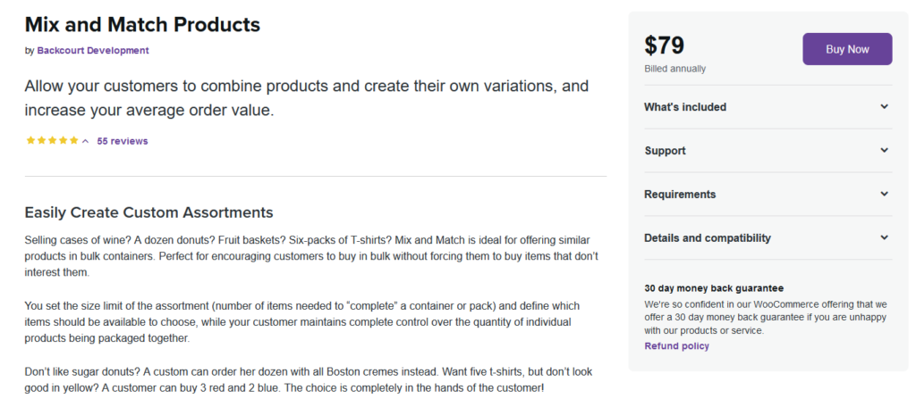Buy the extension with Buy Now

[x=847, y=49]
